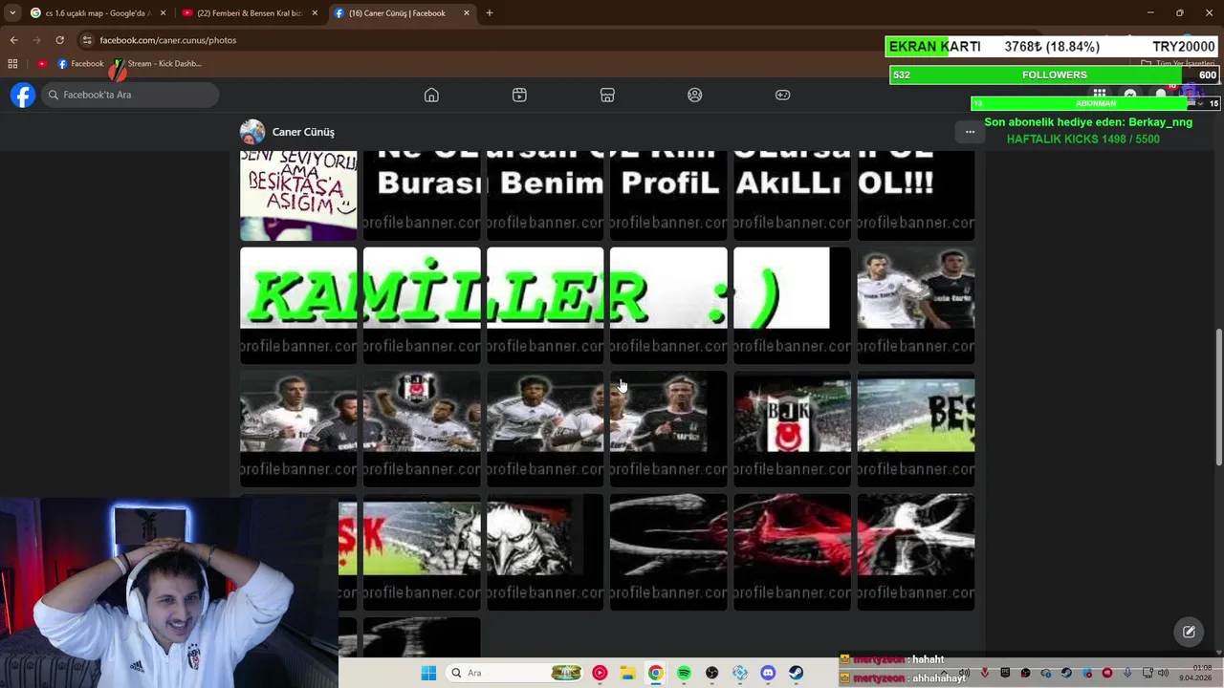
Task: Open the Reels video icon
Action: (519, 95)
